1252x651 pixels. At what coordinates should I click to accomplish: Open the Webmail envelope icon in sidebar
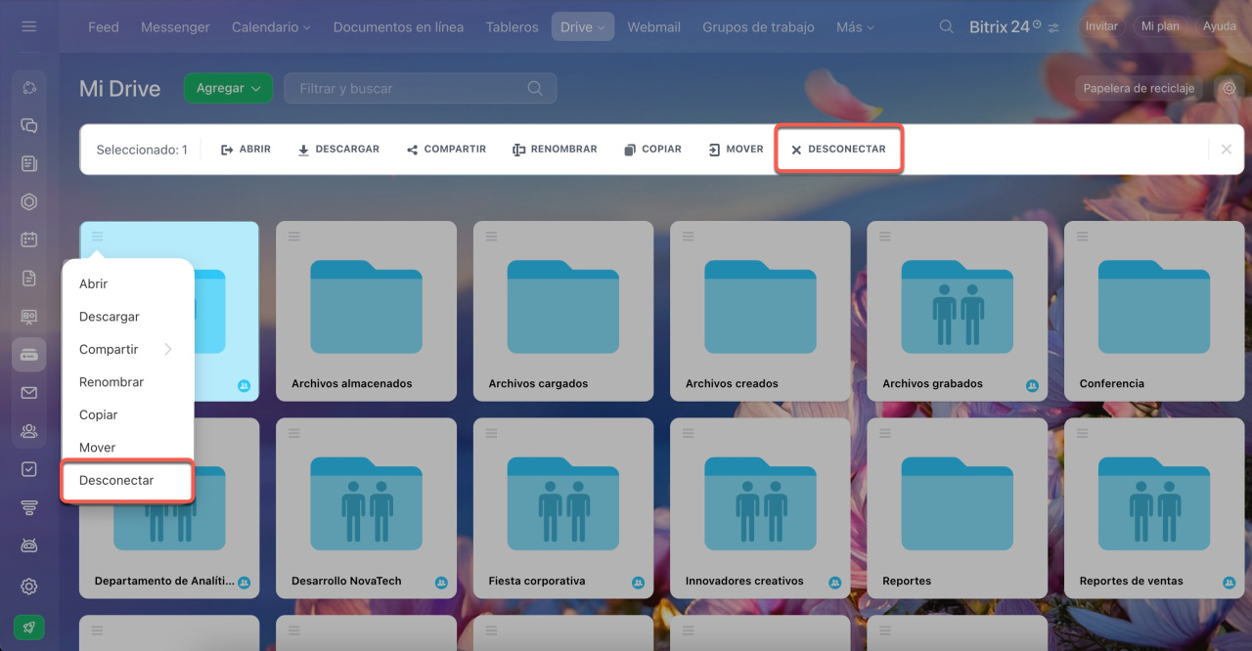point(28,393)
